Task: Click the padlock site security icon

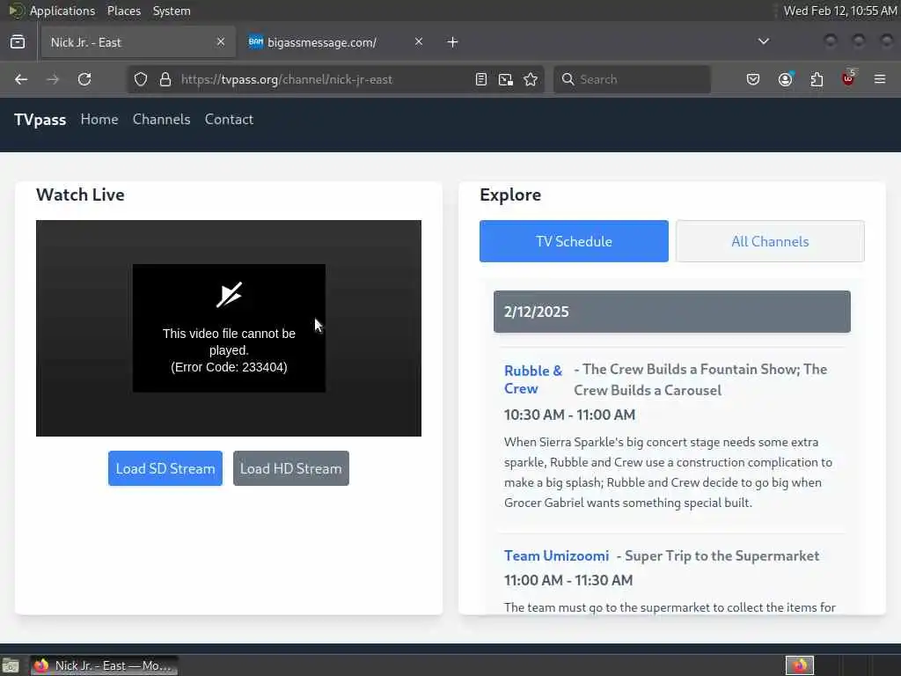Action: point(165,79)
